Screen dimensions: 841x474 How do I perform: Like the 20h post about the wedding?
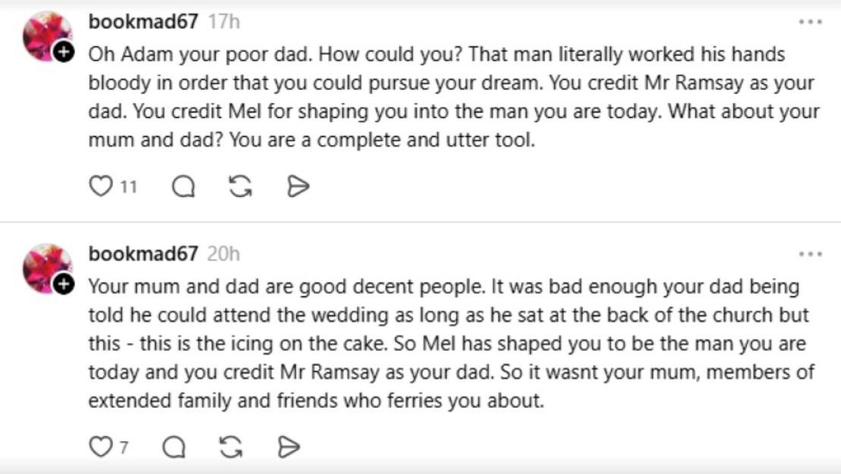point(101,447)
